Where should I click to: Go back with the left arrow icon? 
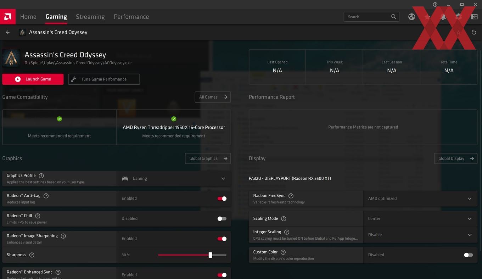point(8,32)
